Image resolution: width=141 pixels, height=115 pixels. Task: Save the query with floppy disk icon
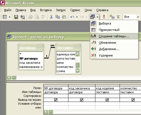tap(16, 17)
